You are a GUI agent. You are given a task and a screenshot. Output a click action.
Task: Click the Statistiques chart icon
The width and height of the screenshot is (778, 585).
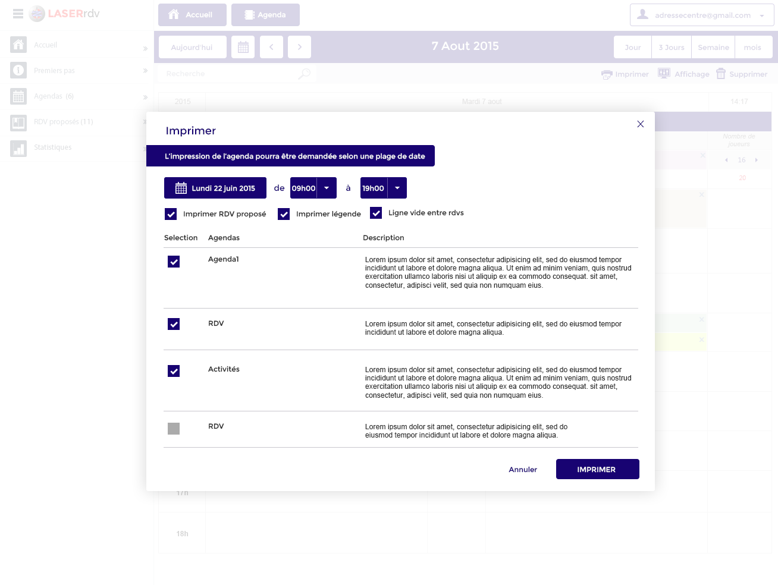pos(18,148)
